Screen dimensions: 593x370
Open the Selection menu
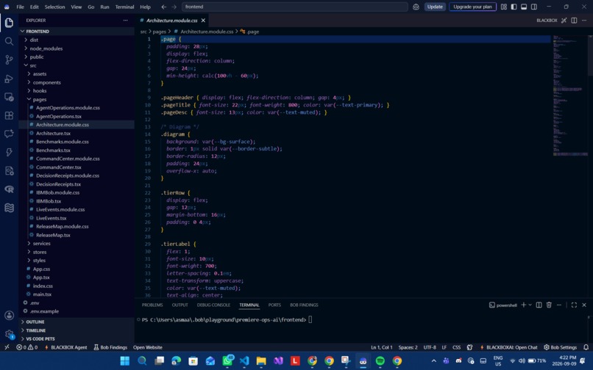pos(55,7)
